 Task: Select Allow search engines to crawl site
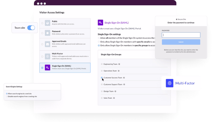pyautogui.click(x=7, y=94)
